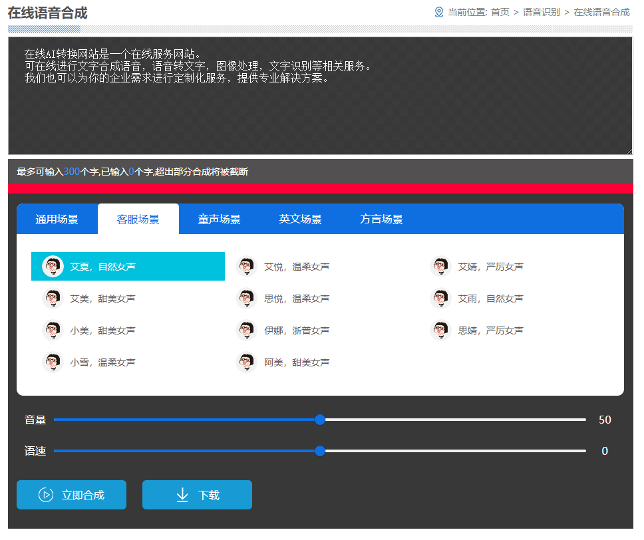Click the location pin icon in the breadcrumb
This screenshot has height=540, width=644.
point(438,12)
